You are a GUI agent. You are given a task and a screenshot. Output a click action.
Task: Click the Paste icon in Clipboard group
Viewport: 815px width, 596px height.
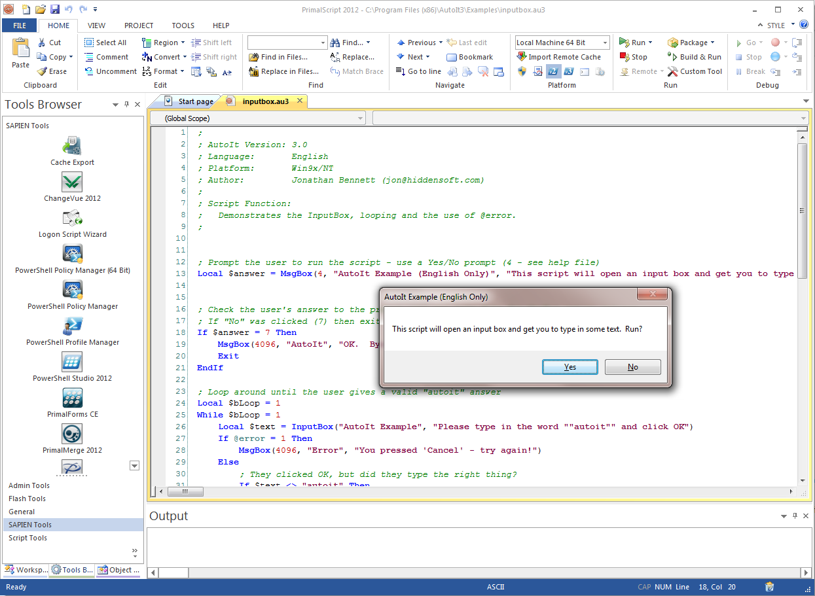(21, 48)
